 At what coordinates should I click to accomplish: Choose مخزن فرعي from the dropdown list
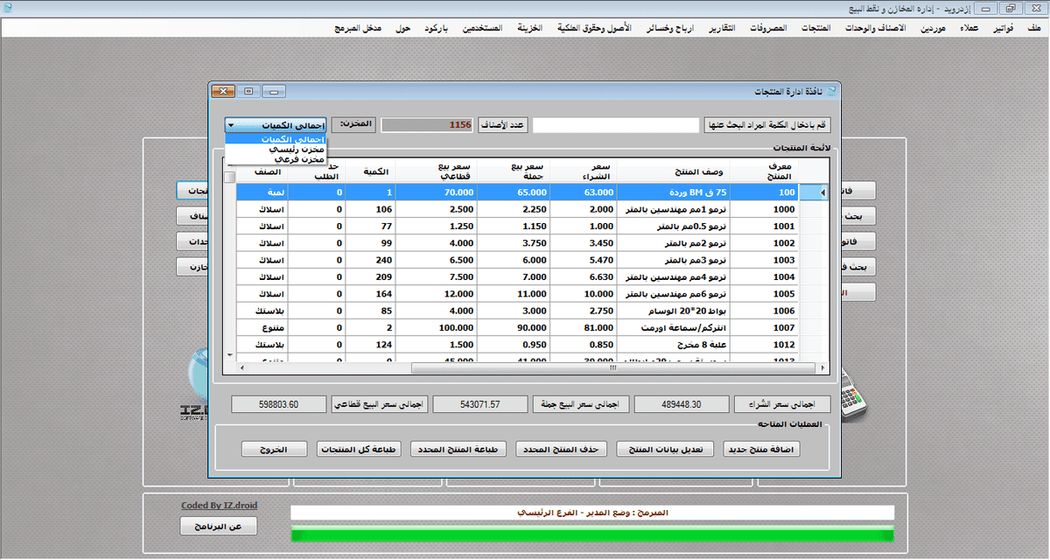276,160
